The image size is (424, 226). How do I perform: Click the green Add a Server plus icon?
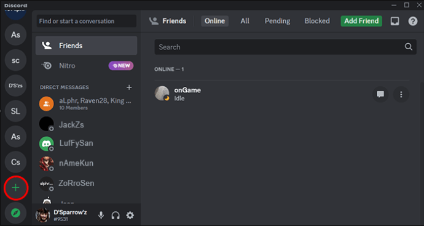click(16, 188)
